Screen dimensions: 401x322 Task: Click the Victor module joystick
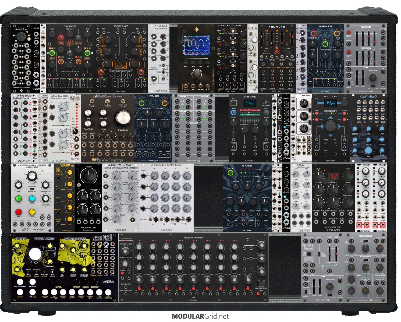pos(330,126)
